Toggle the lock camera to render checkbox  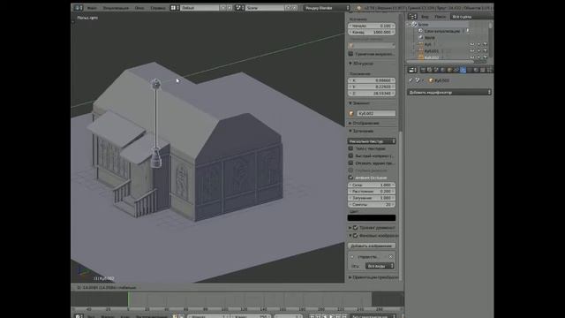pos(350,54)
